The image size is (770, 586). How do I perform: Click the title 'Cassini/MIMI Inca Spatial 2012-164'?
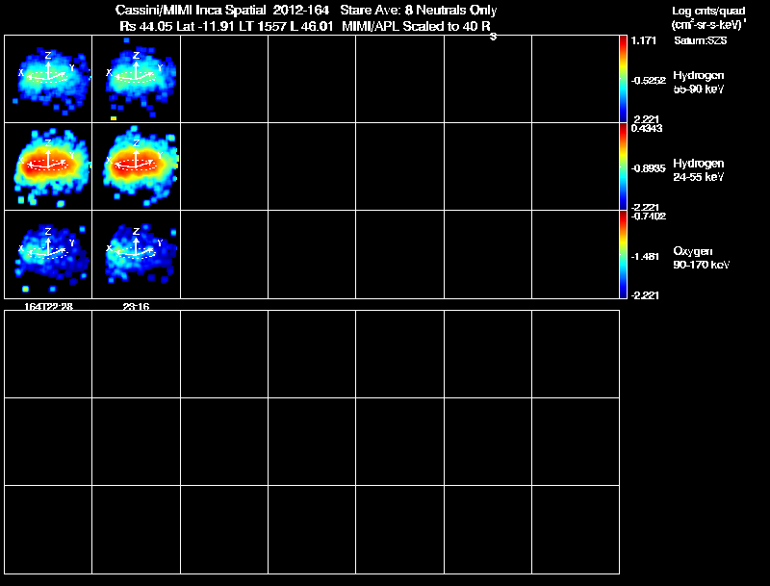[222, 10]
